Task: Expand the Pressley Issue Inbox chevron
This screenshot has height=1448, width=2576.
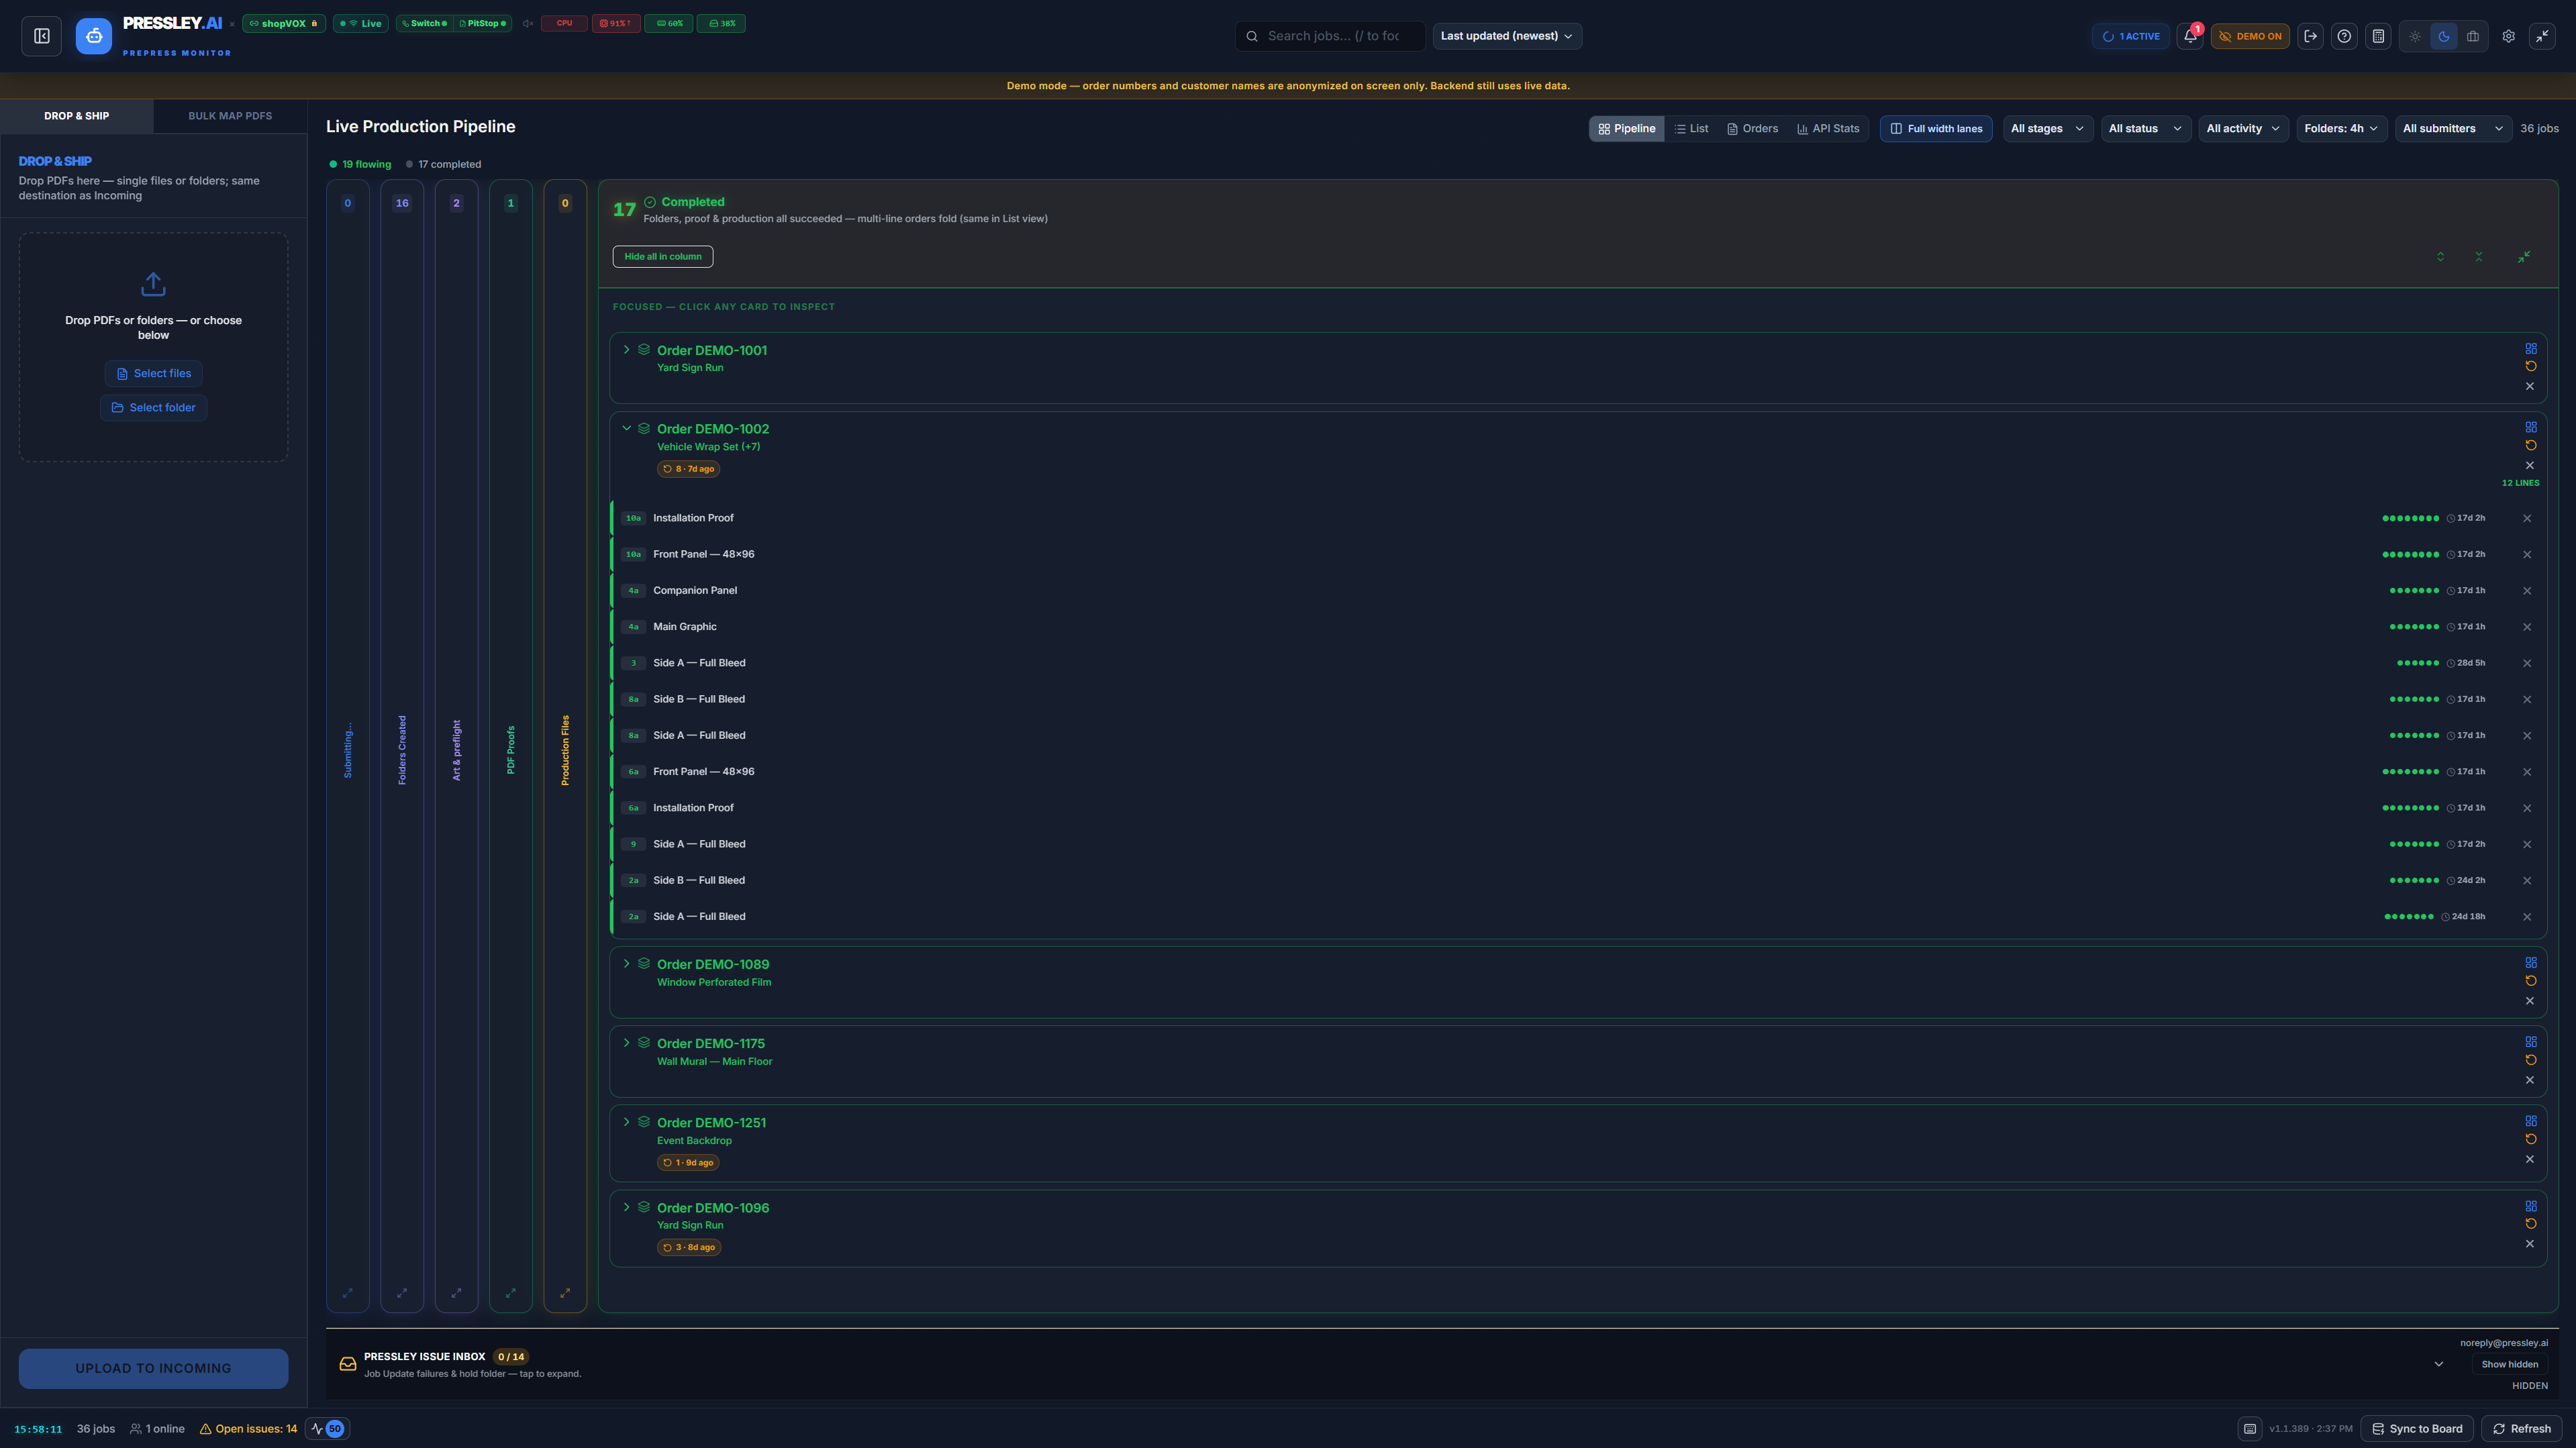Action: coord(2439,1364)
